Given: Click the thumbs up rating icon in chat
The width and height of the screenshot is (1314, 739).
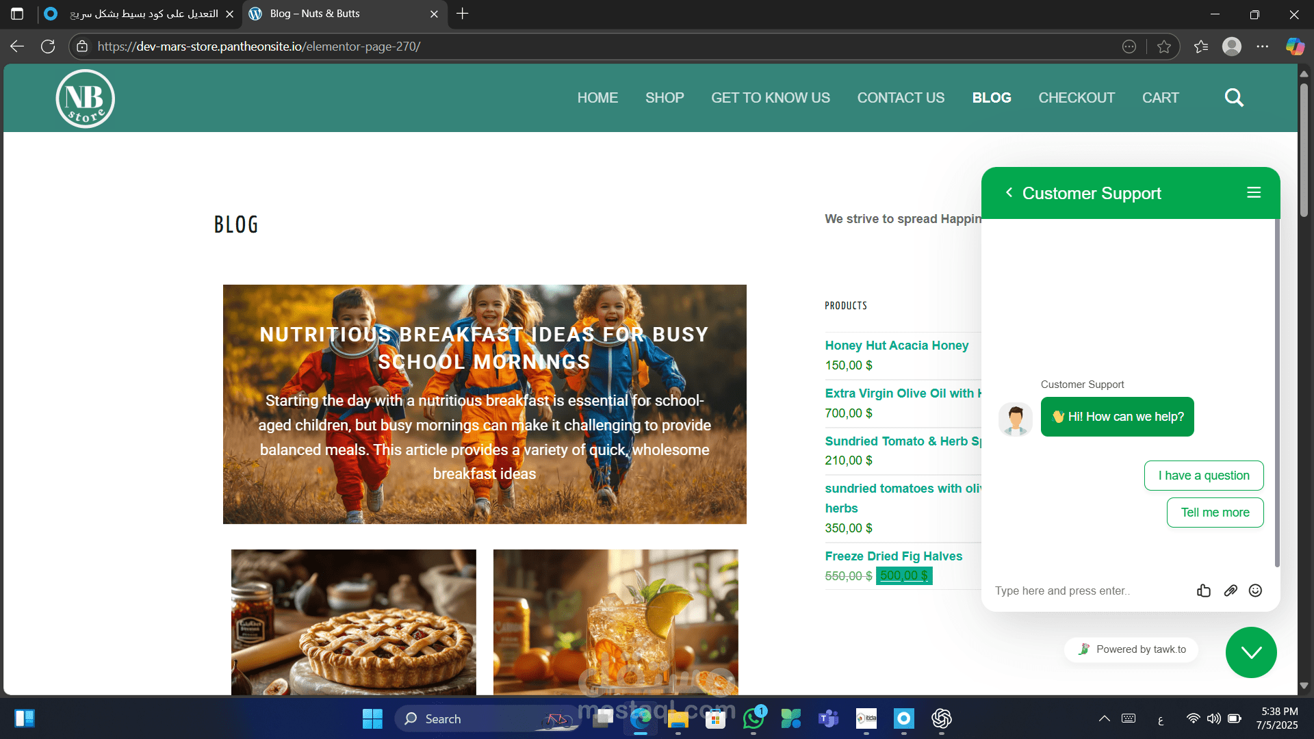Looking at the screenshot, I should pos(1204,591).
